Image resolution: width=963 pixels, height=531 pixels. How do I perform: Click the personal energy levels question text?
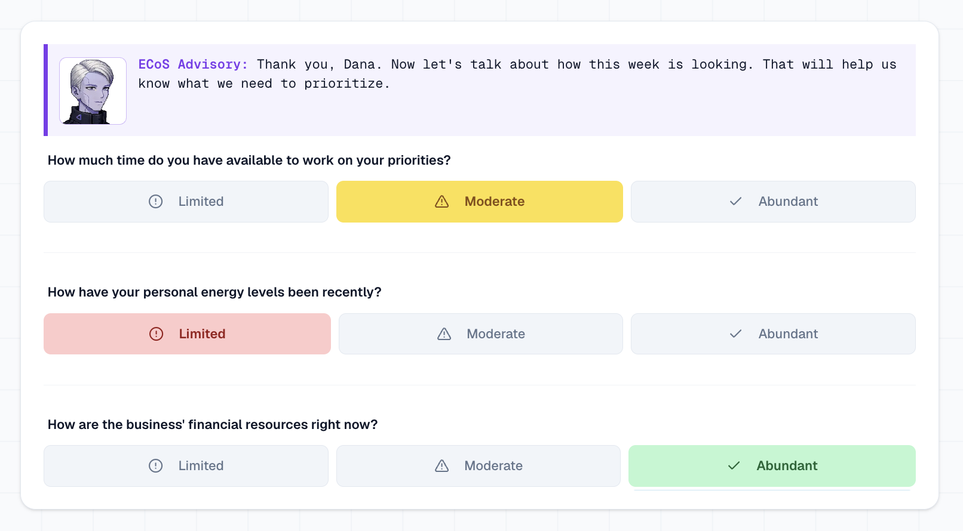click(x=214, y=292)
